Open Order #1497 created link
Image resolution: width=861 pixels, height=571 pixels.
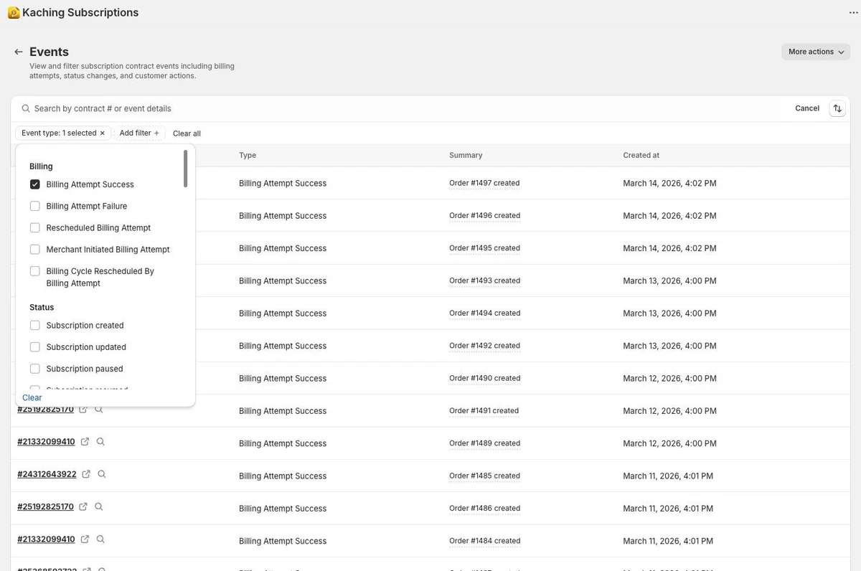484,183
